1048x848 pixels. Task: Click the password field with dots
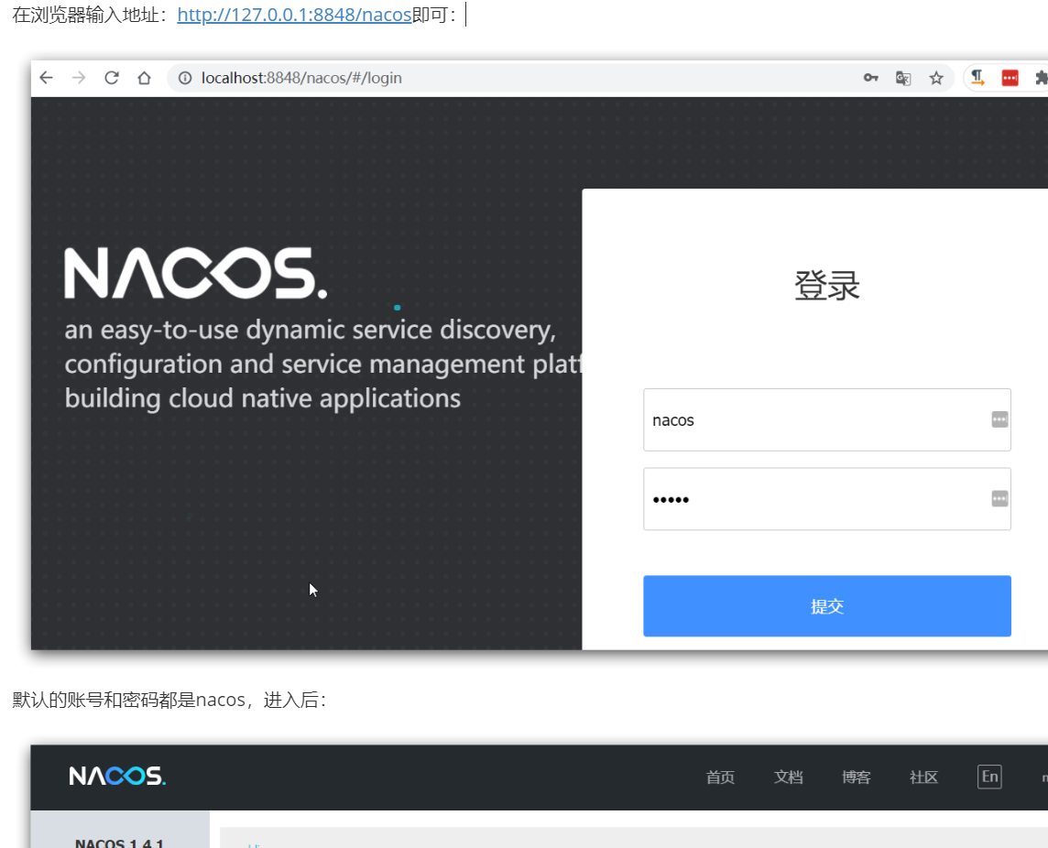coord(827,499)
